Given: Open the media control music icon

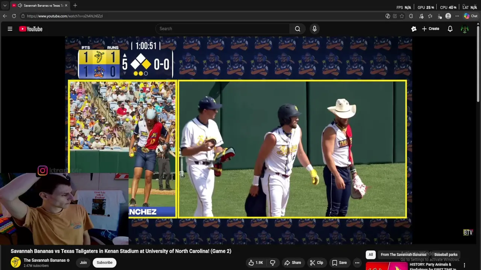Looking at the screenshot, I should click(421, 16).
